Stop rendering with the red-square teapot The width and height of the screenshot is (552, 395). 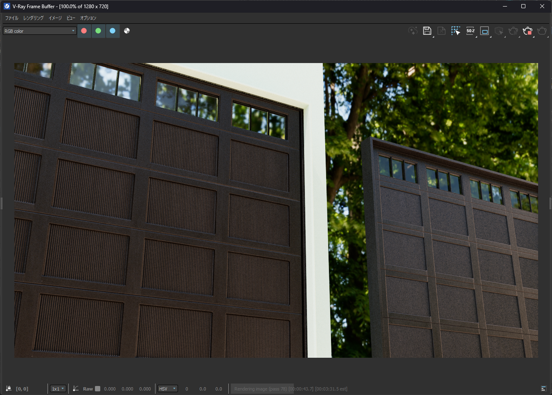coord(527,31)
